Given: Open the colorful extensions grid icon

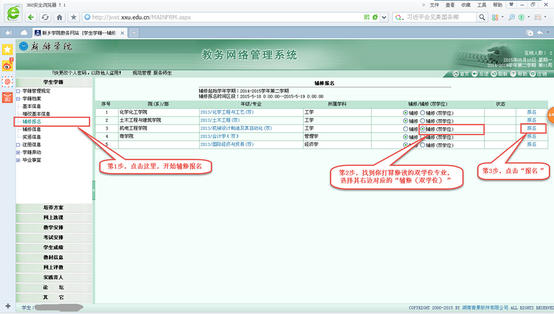Looking at the screenshot, I should [495, 17].
